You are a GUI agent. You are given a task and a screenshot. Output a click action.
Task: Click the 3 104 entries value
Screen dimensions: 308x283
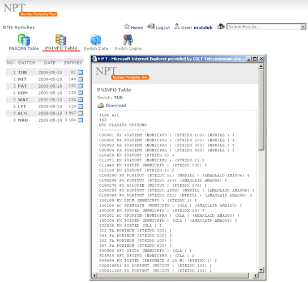[70, 120]
